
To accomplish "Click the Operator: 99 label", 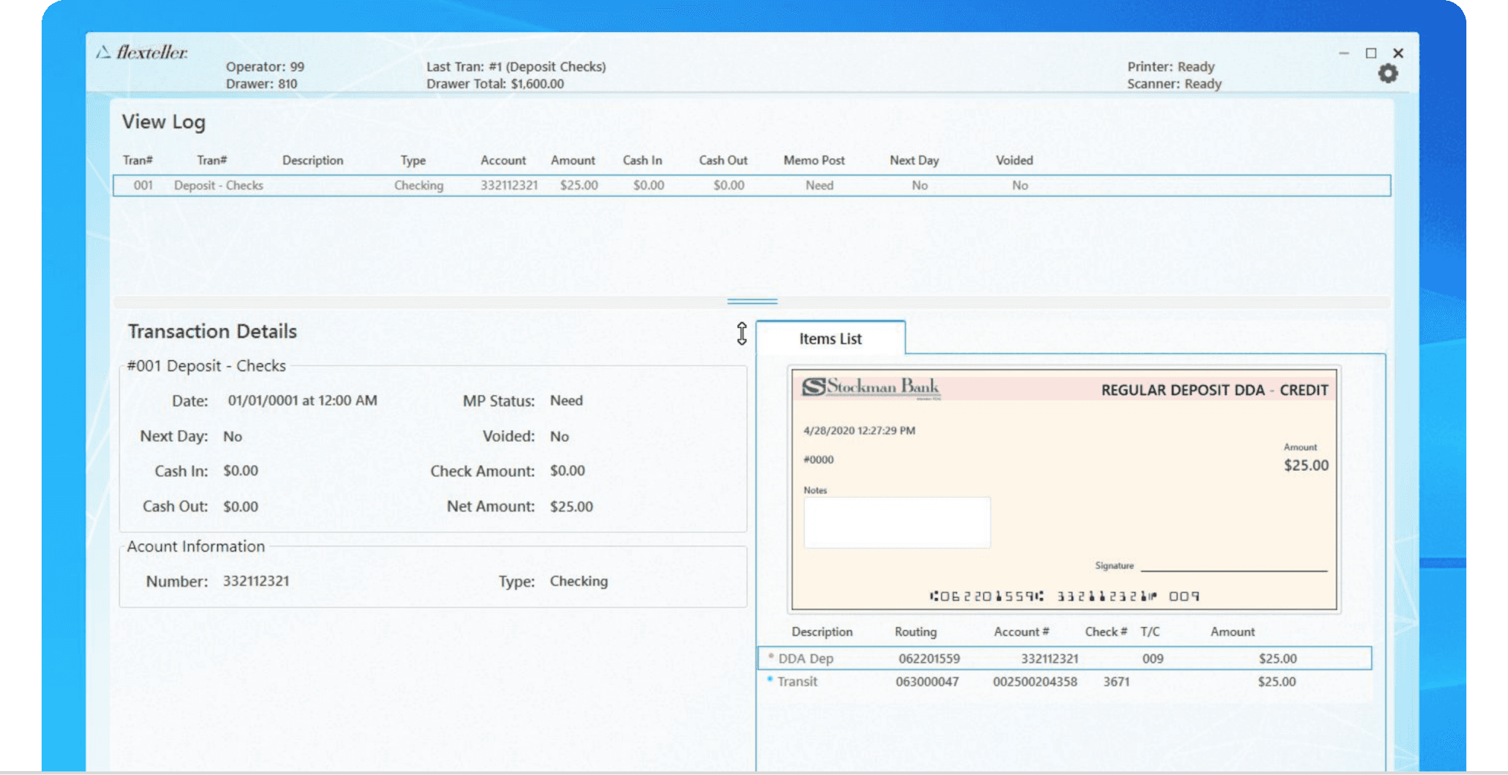I will pos(265,66).
